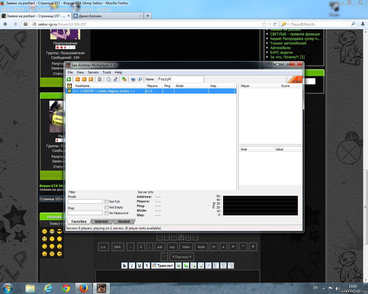Click the Copy server info icon
Image resolution: width=368 pixels, height=294 pixels.
point(108,79)
